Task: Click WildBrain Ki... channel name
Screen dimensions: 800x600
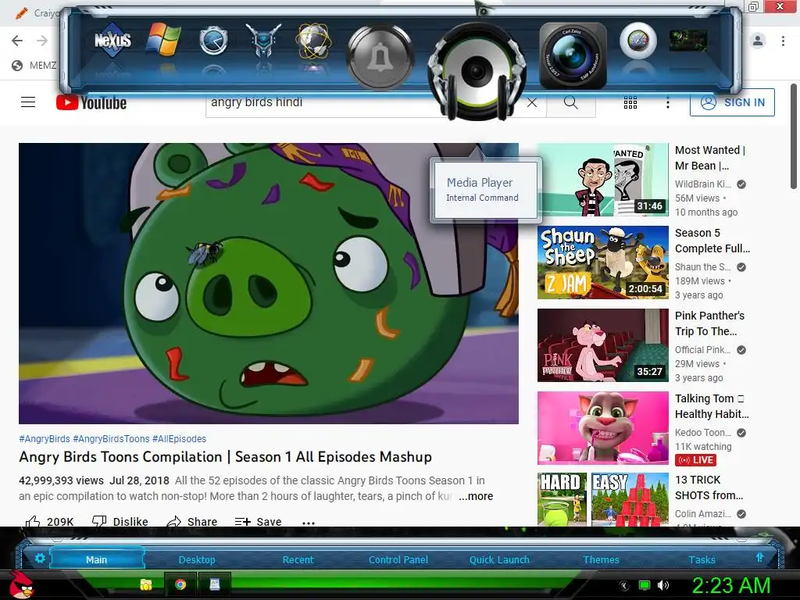Action: pos(702,184)
